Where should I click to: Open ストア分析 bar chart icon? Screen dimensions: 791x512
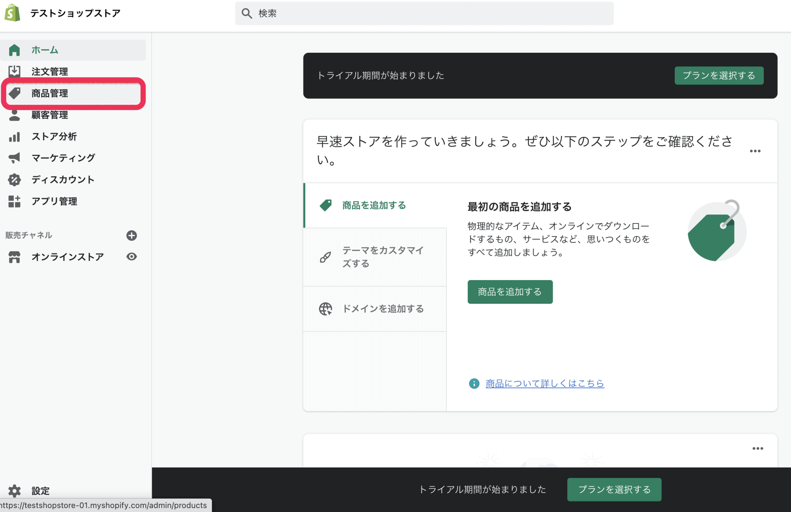pos(14,137)
